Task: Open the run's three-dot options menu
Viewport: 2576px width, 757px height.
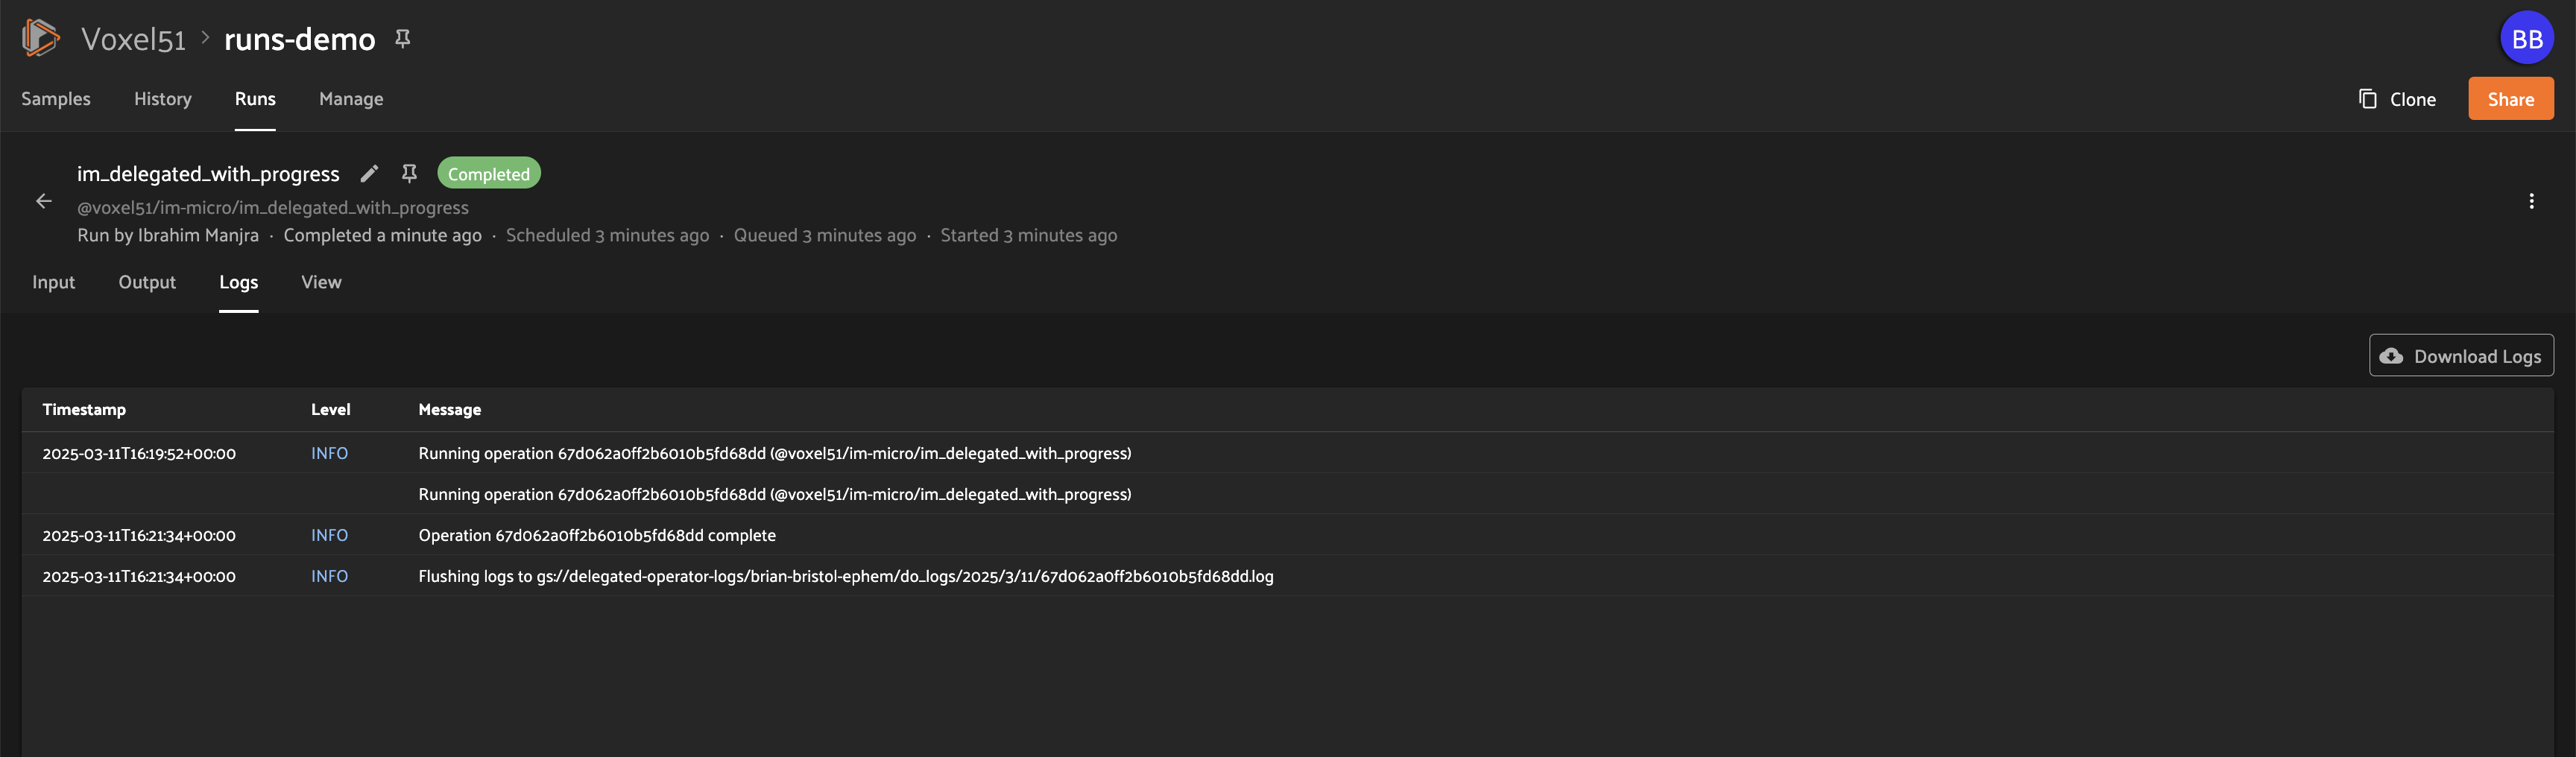Action: pyautogui.click(x=2531, y=201)
